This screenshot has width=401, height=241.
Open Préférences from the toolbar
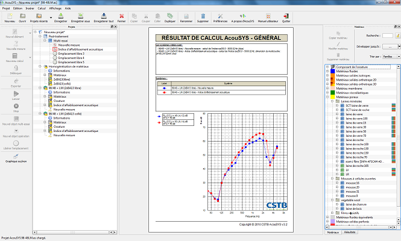tap(220, 16)
